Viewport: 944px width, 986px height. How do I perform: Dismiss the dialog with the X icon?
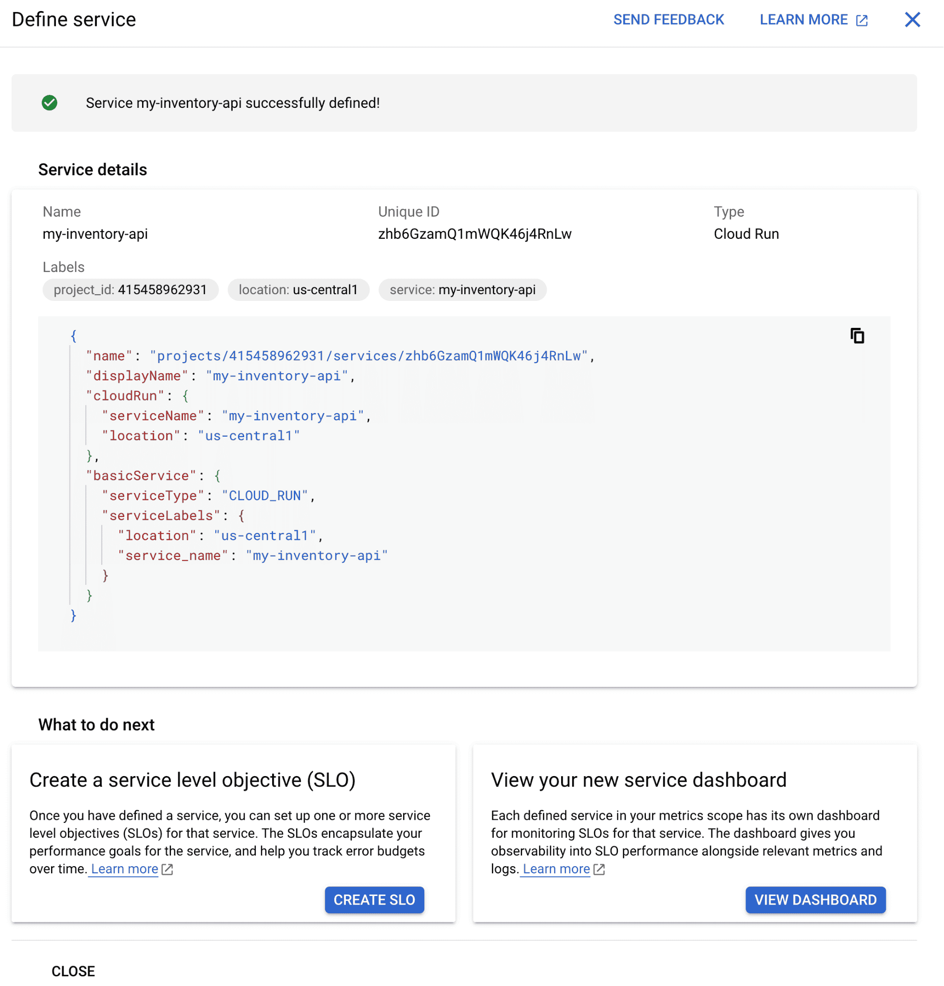coord(912,20)
